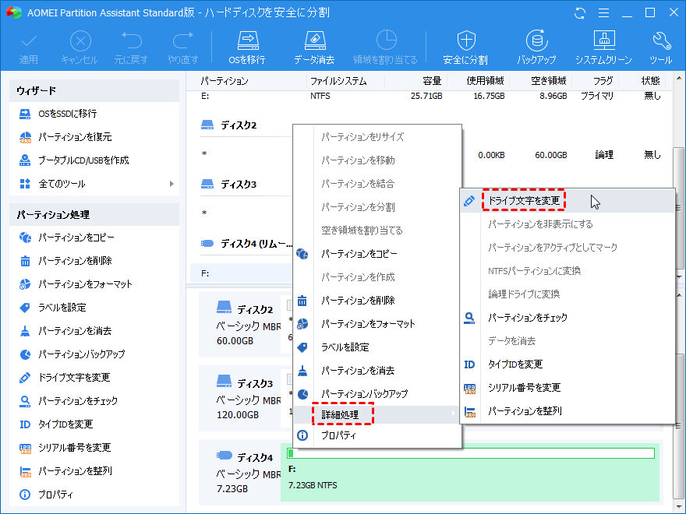The image size is (686, 514).
Task: Choose パーティションを消去 in the context menu
Action: 377,371
